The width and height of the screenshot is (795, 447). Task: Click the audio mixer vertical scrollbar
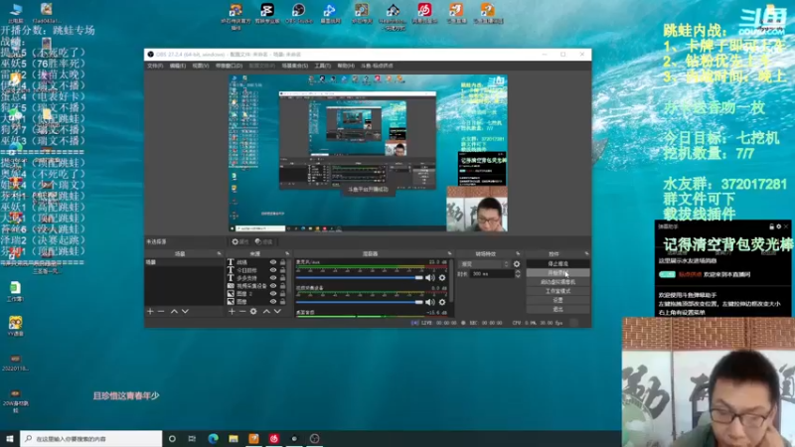[x=451, y=281]
